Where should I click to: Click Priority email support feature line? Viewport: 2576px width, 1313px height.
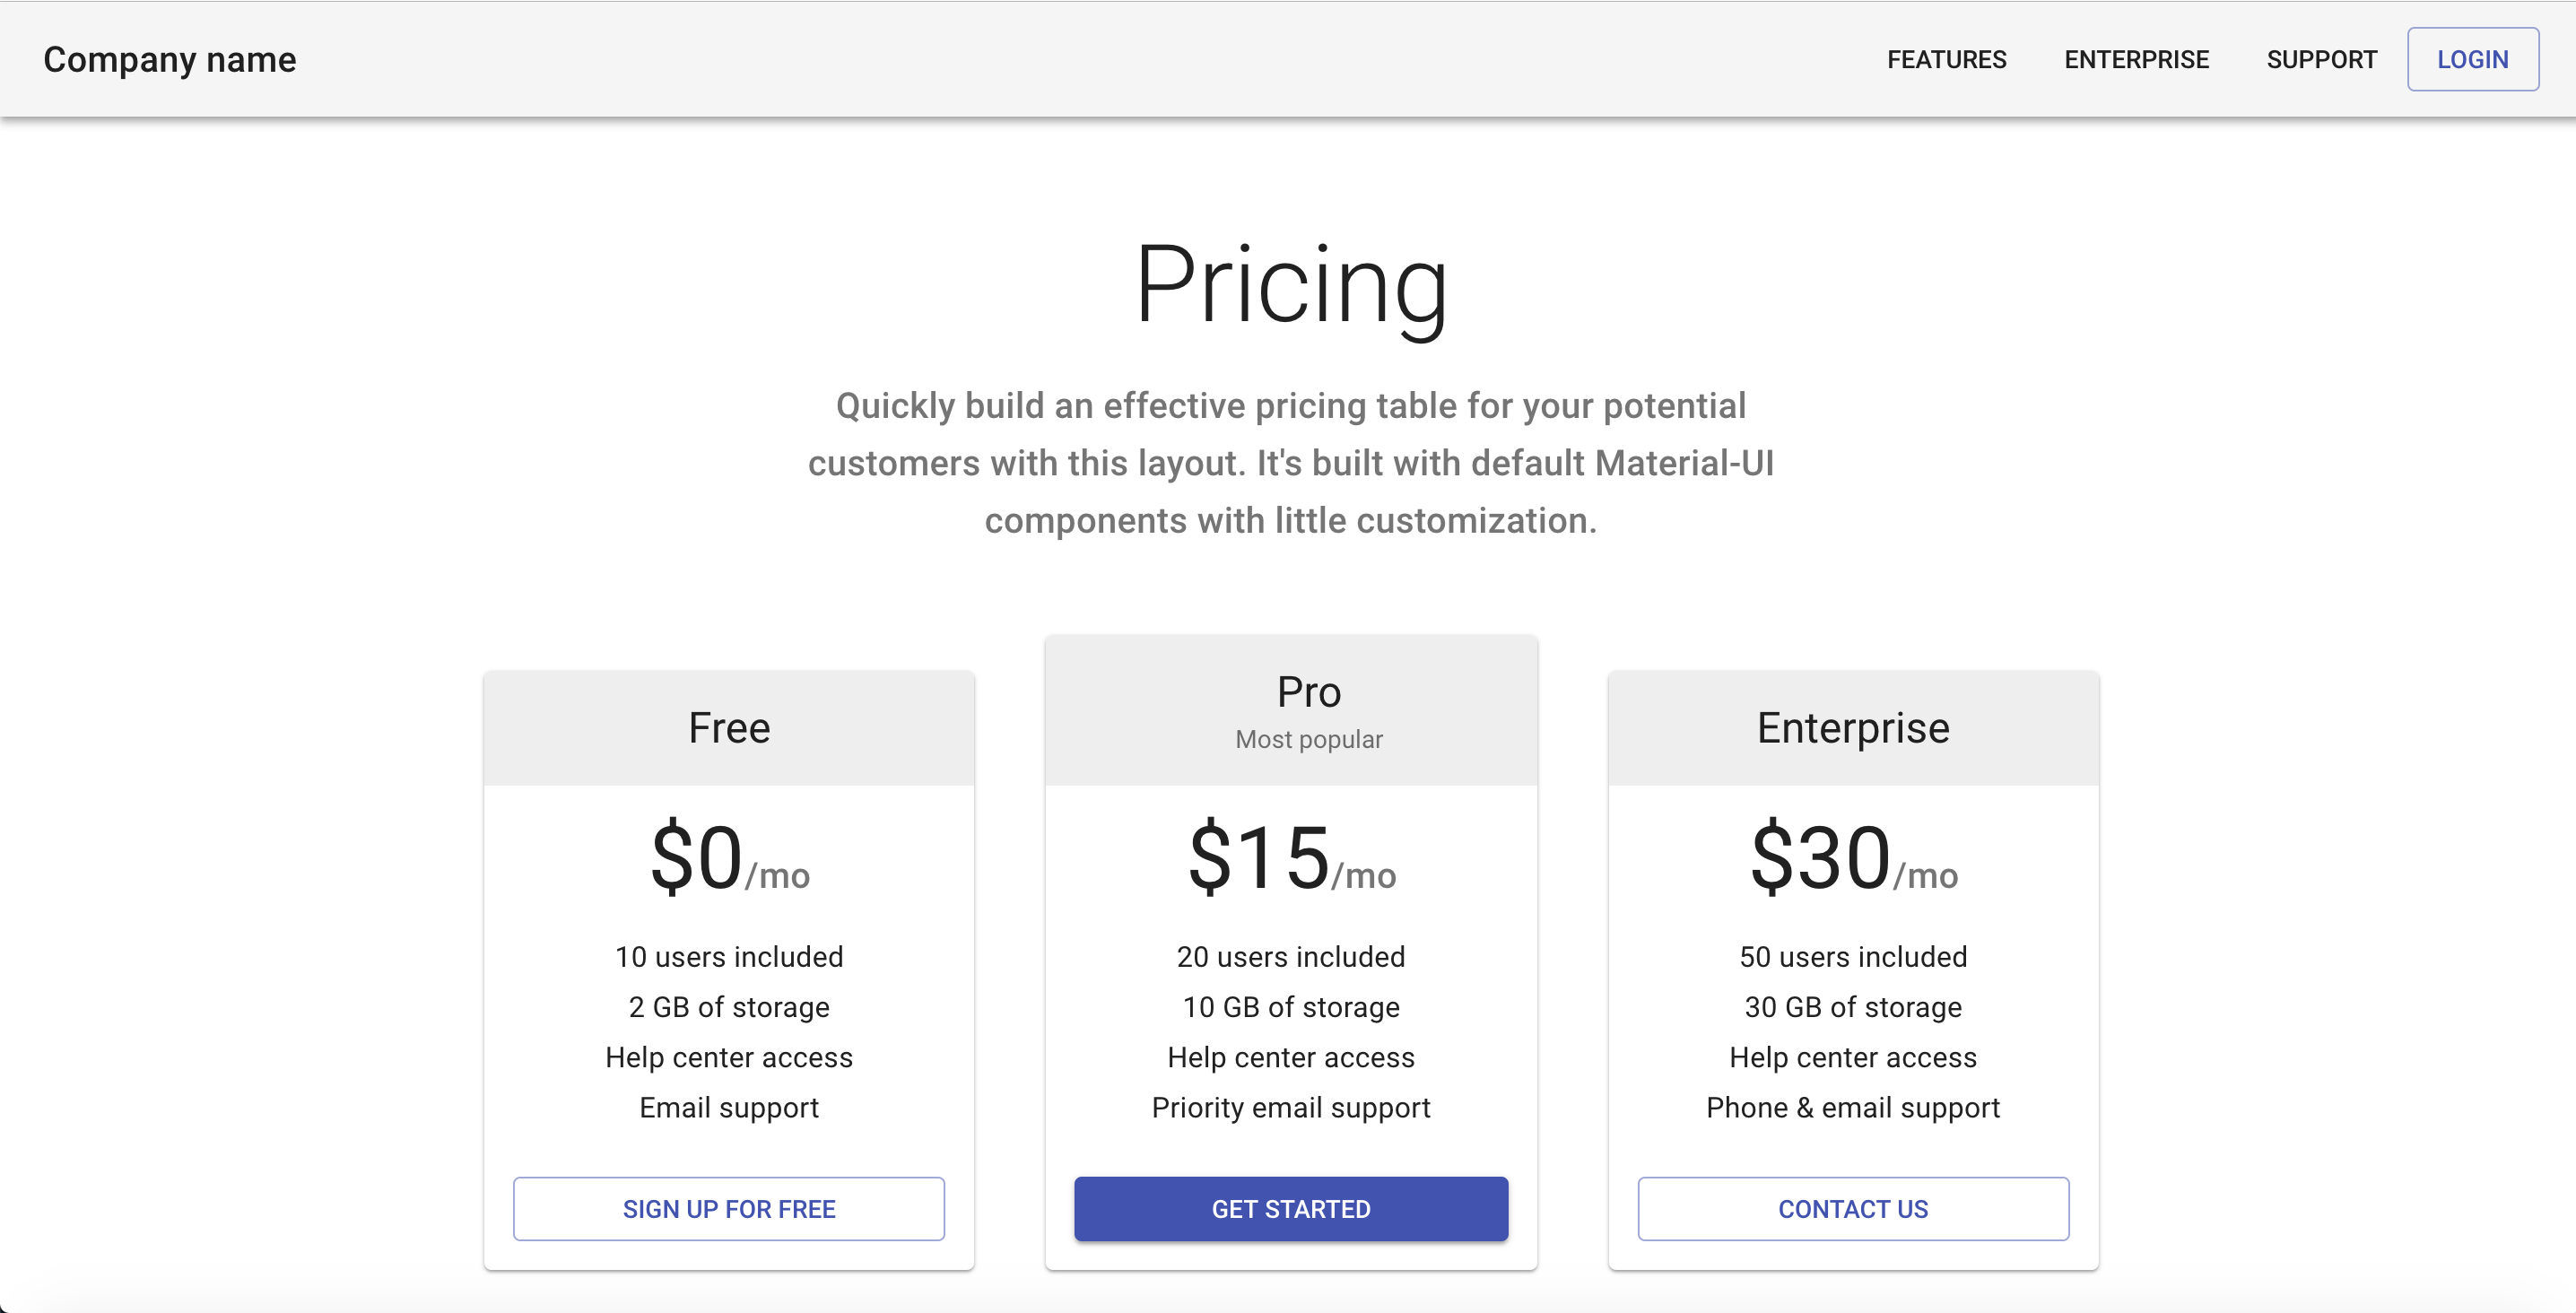tap(1290, 1107)
